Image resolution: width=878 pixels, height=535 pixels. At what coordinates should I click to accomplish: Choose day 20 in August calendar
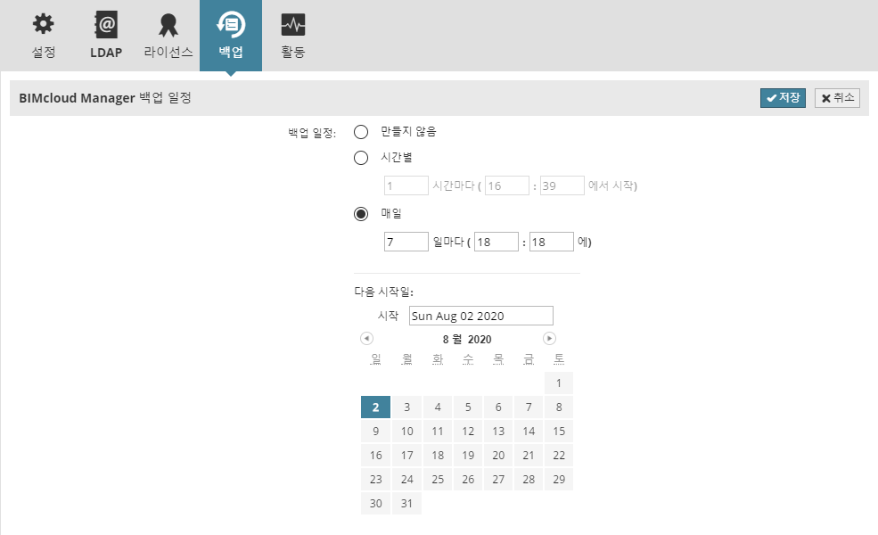pos(498,456)
